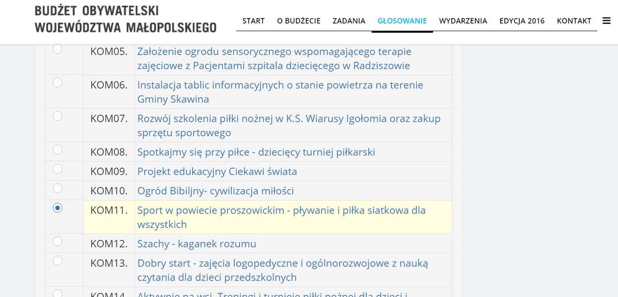The image size is (618, 297).
Task: Click the KOM12. code cell
Action: click(x=109, y=244)
